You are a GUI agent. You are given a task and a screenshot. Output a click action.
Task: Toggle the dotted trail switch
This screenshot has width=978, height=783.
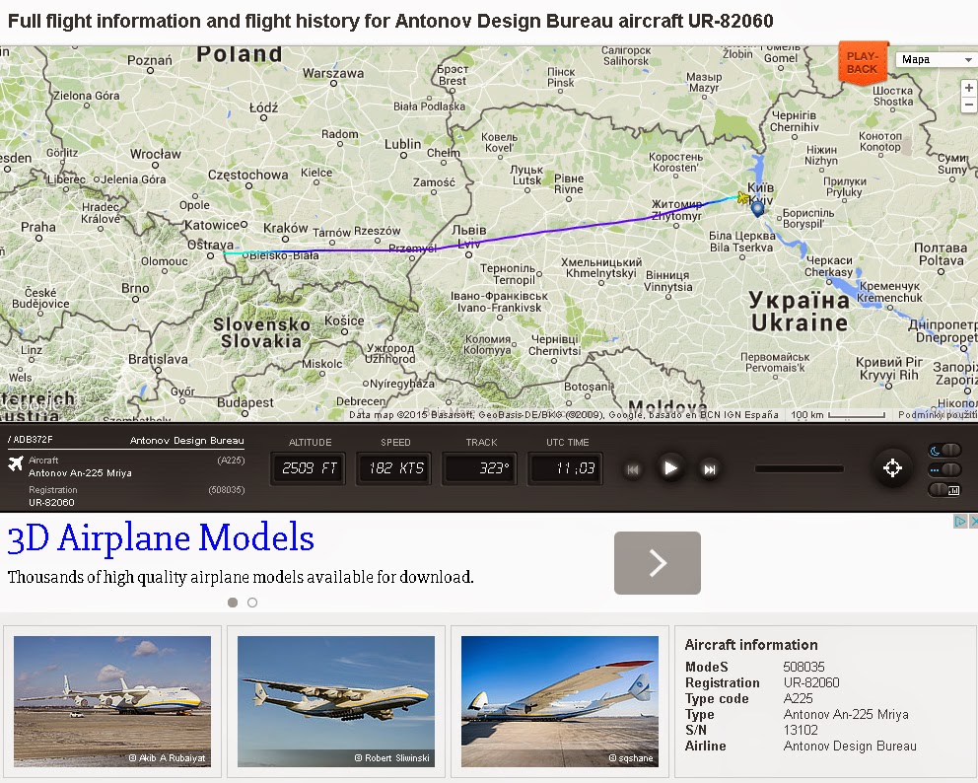tap(944, 469)
